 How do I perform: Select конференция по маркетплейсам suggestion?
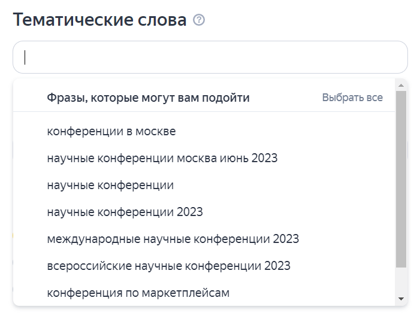click(138, 293)
